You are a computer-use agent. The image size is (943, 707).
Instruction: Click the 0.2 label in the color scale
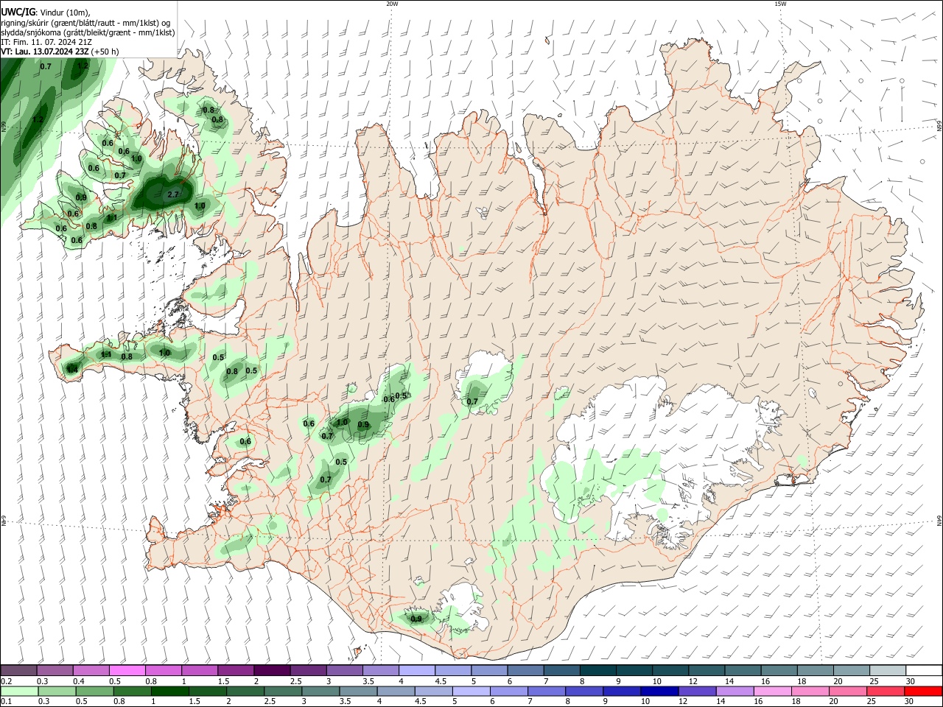[x=6, y=681]
